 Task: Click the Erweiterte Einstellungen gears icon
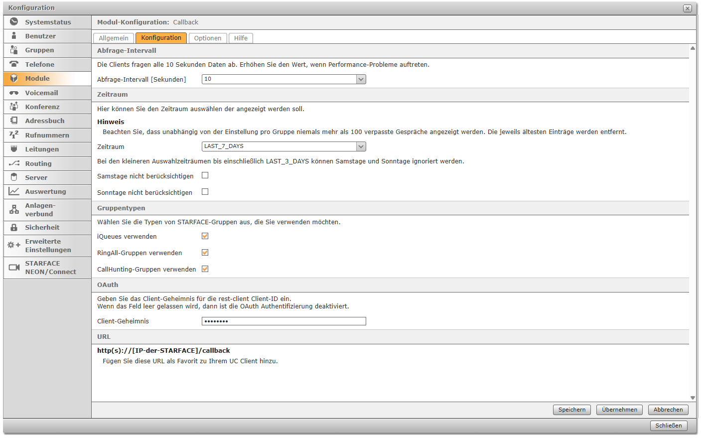tap(14, 245)
